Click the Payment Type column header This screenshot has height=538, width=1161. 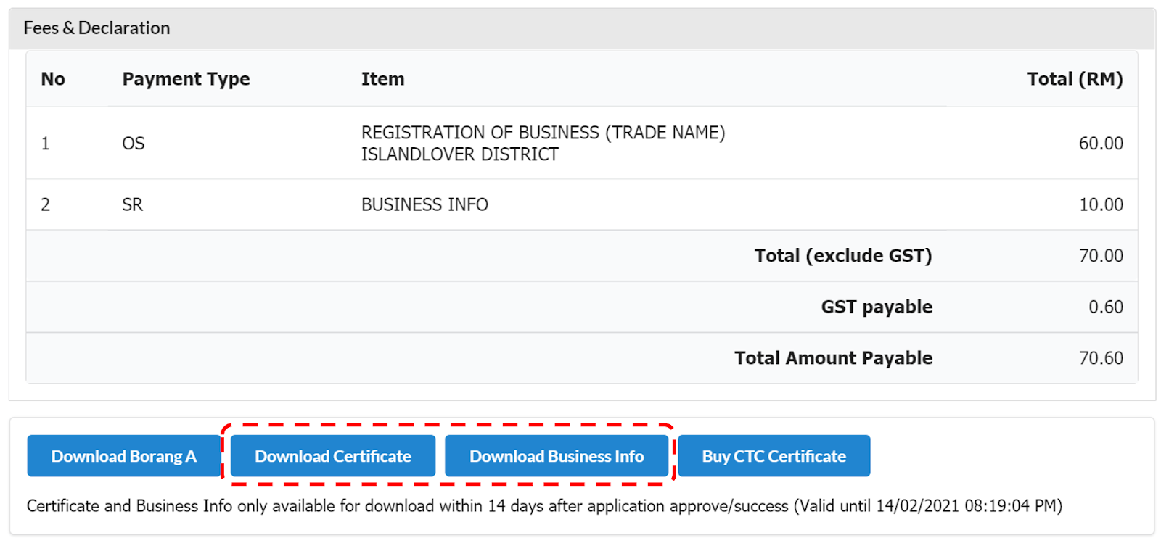186,79
